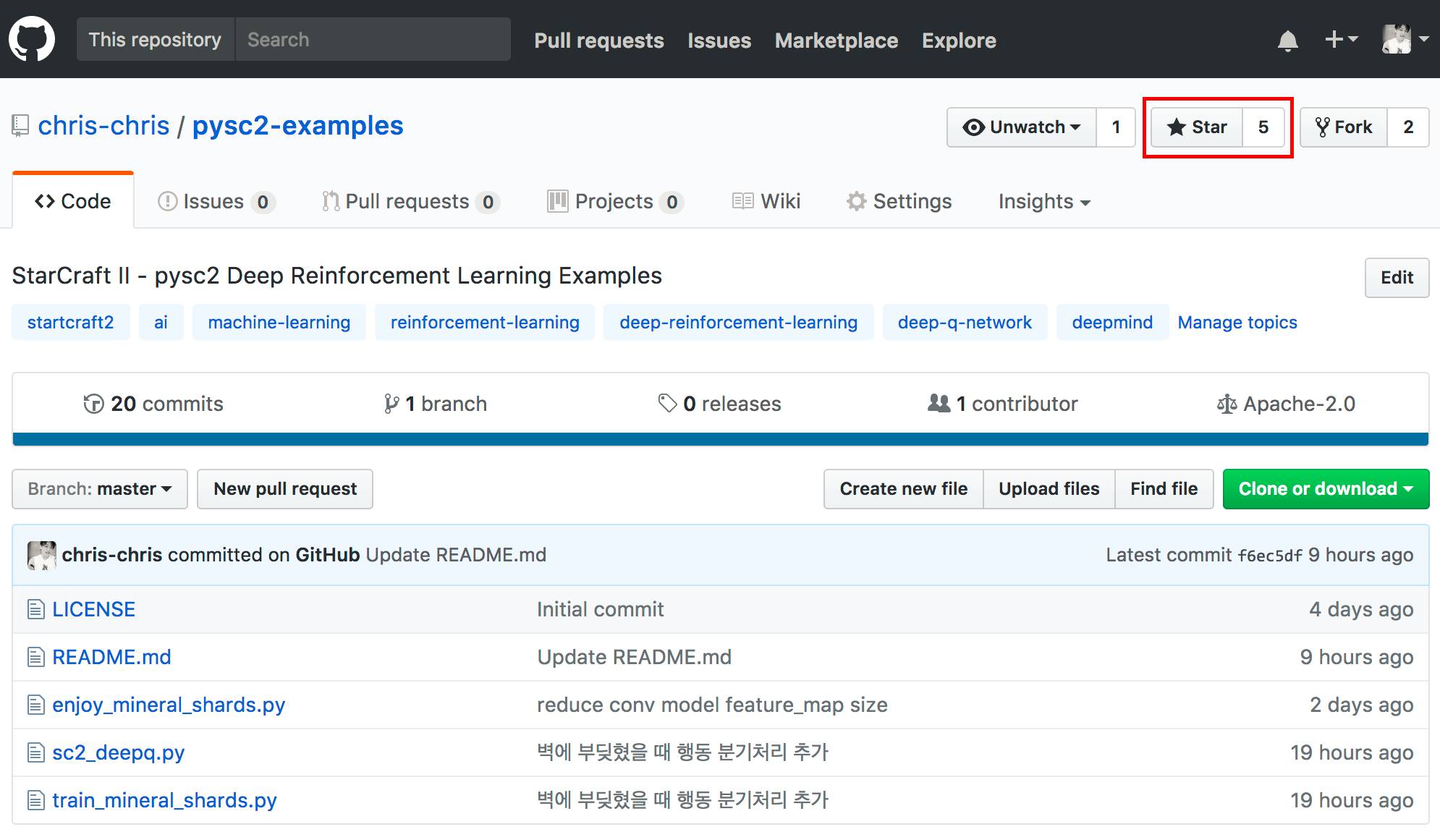This screenshot has height=832, width=1440.
Task: Open the notifications bell icon
Action: pos(1287,41)
